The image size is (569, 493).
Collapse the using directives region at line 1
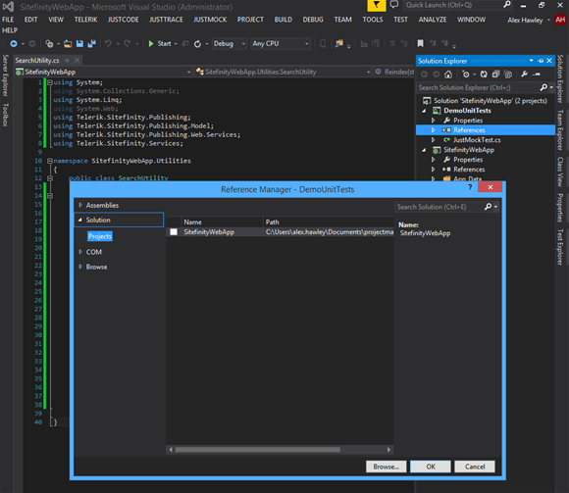click(x=50, y=82)
